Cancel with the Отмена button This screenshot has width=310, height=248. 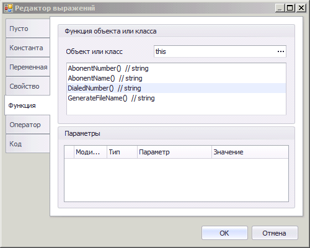pyautogui.click(x=275, y=233)
